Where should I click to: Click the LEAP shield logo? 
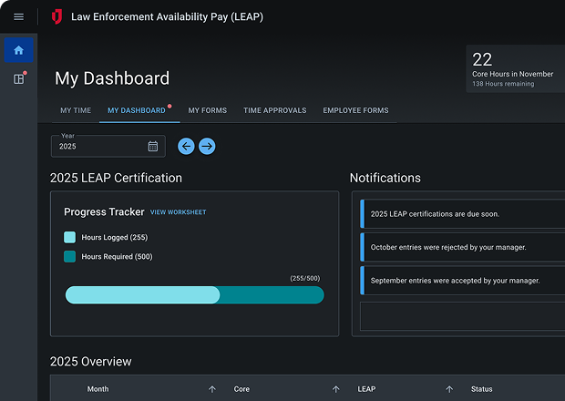pos(57,16)
